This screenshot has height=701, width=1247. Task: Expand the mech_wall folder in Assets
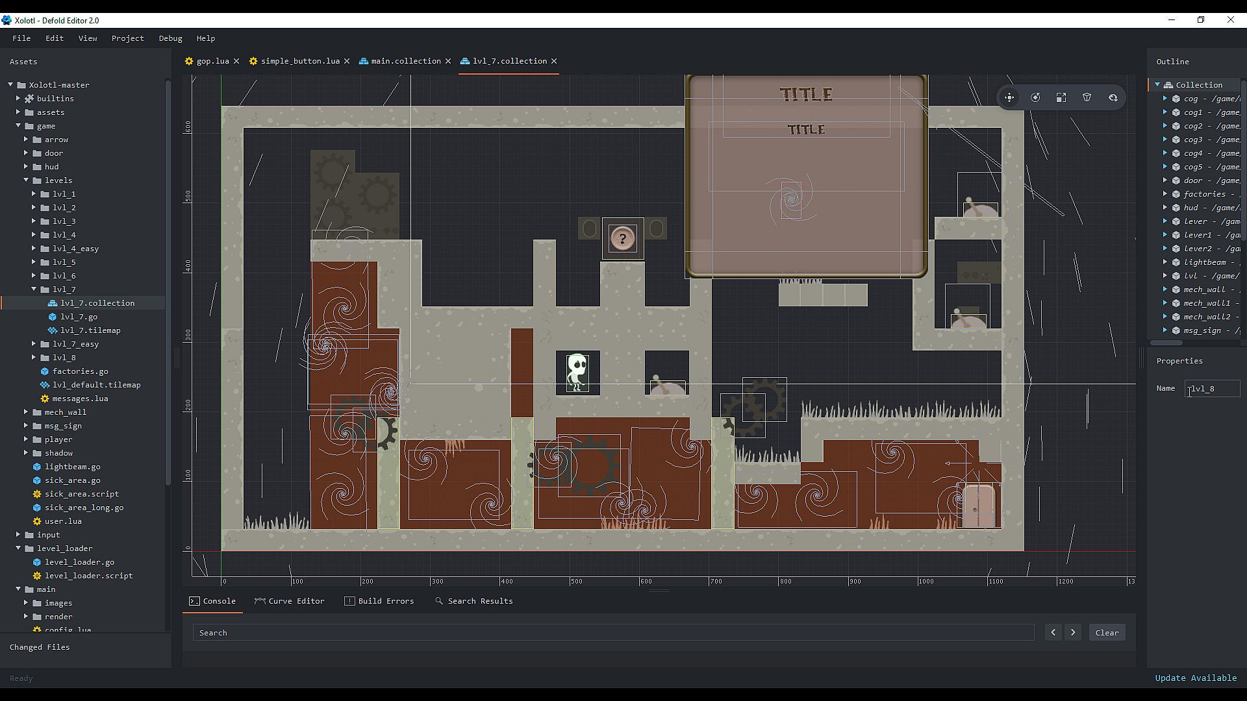(x=26, y=412)
